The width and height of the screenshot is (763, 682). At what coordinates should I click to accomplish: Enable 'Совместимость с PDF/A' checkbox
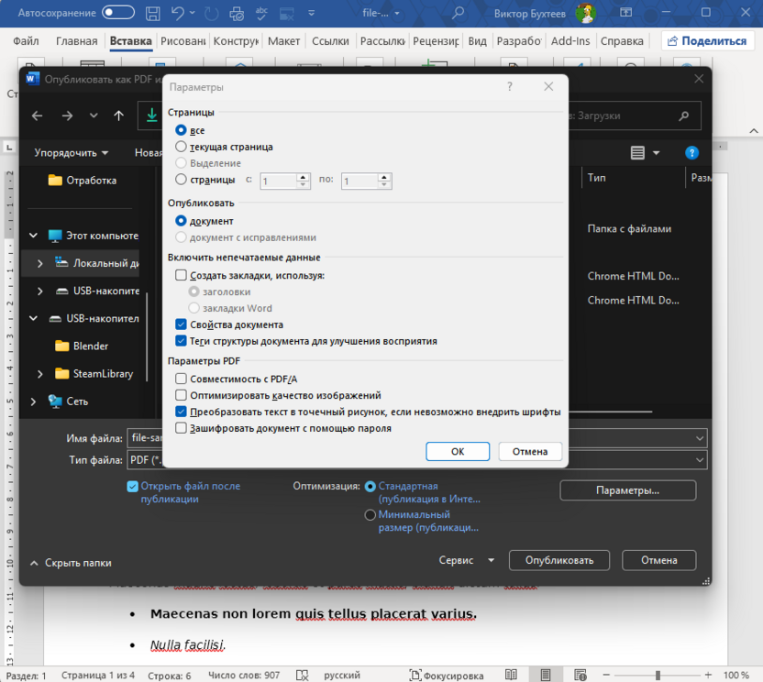[181, 379]
